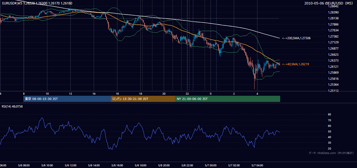The image size is (357, 168).
Task: Click the 5/7 02:00 time label
Action: tap(234, 165)
